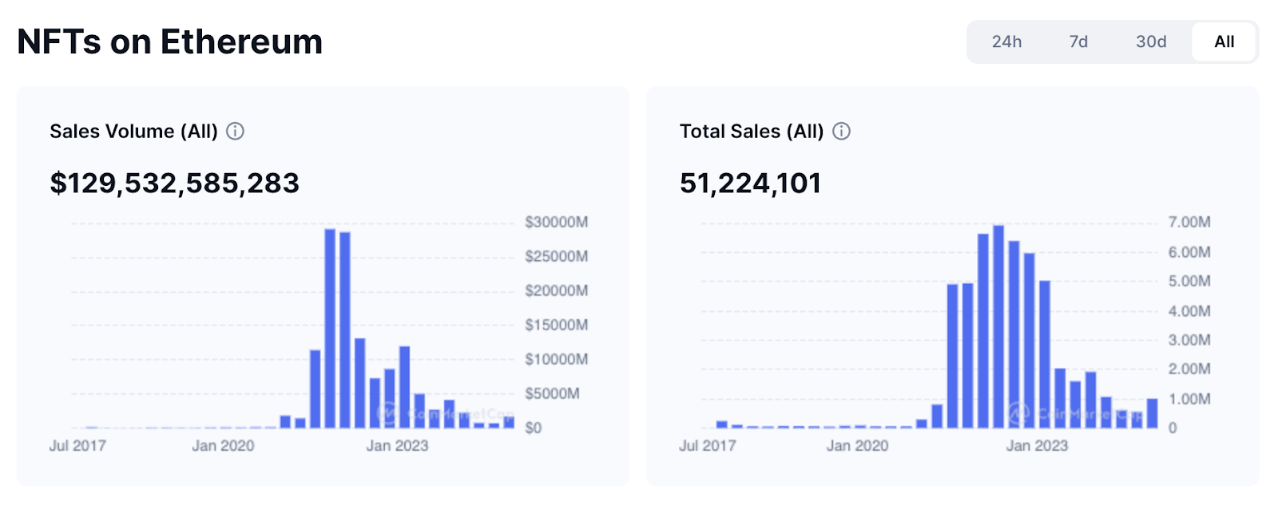
Task: Click the tallest bar in Sales Volume chart
Action: pos(330,329)
